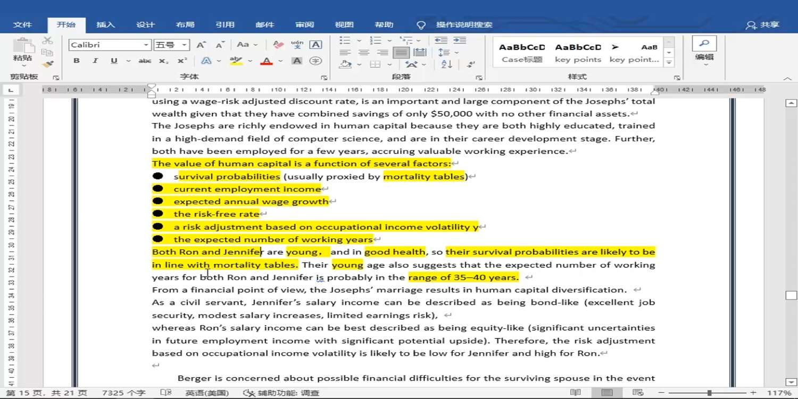Click the zoom slider handle
798x399 pixels.
(x=709, y=393)
